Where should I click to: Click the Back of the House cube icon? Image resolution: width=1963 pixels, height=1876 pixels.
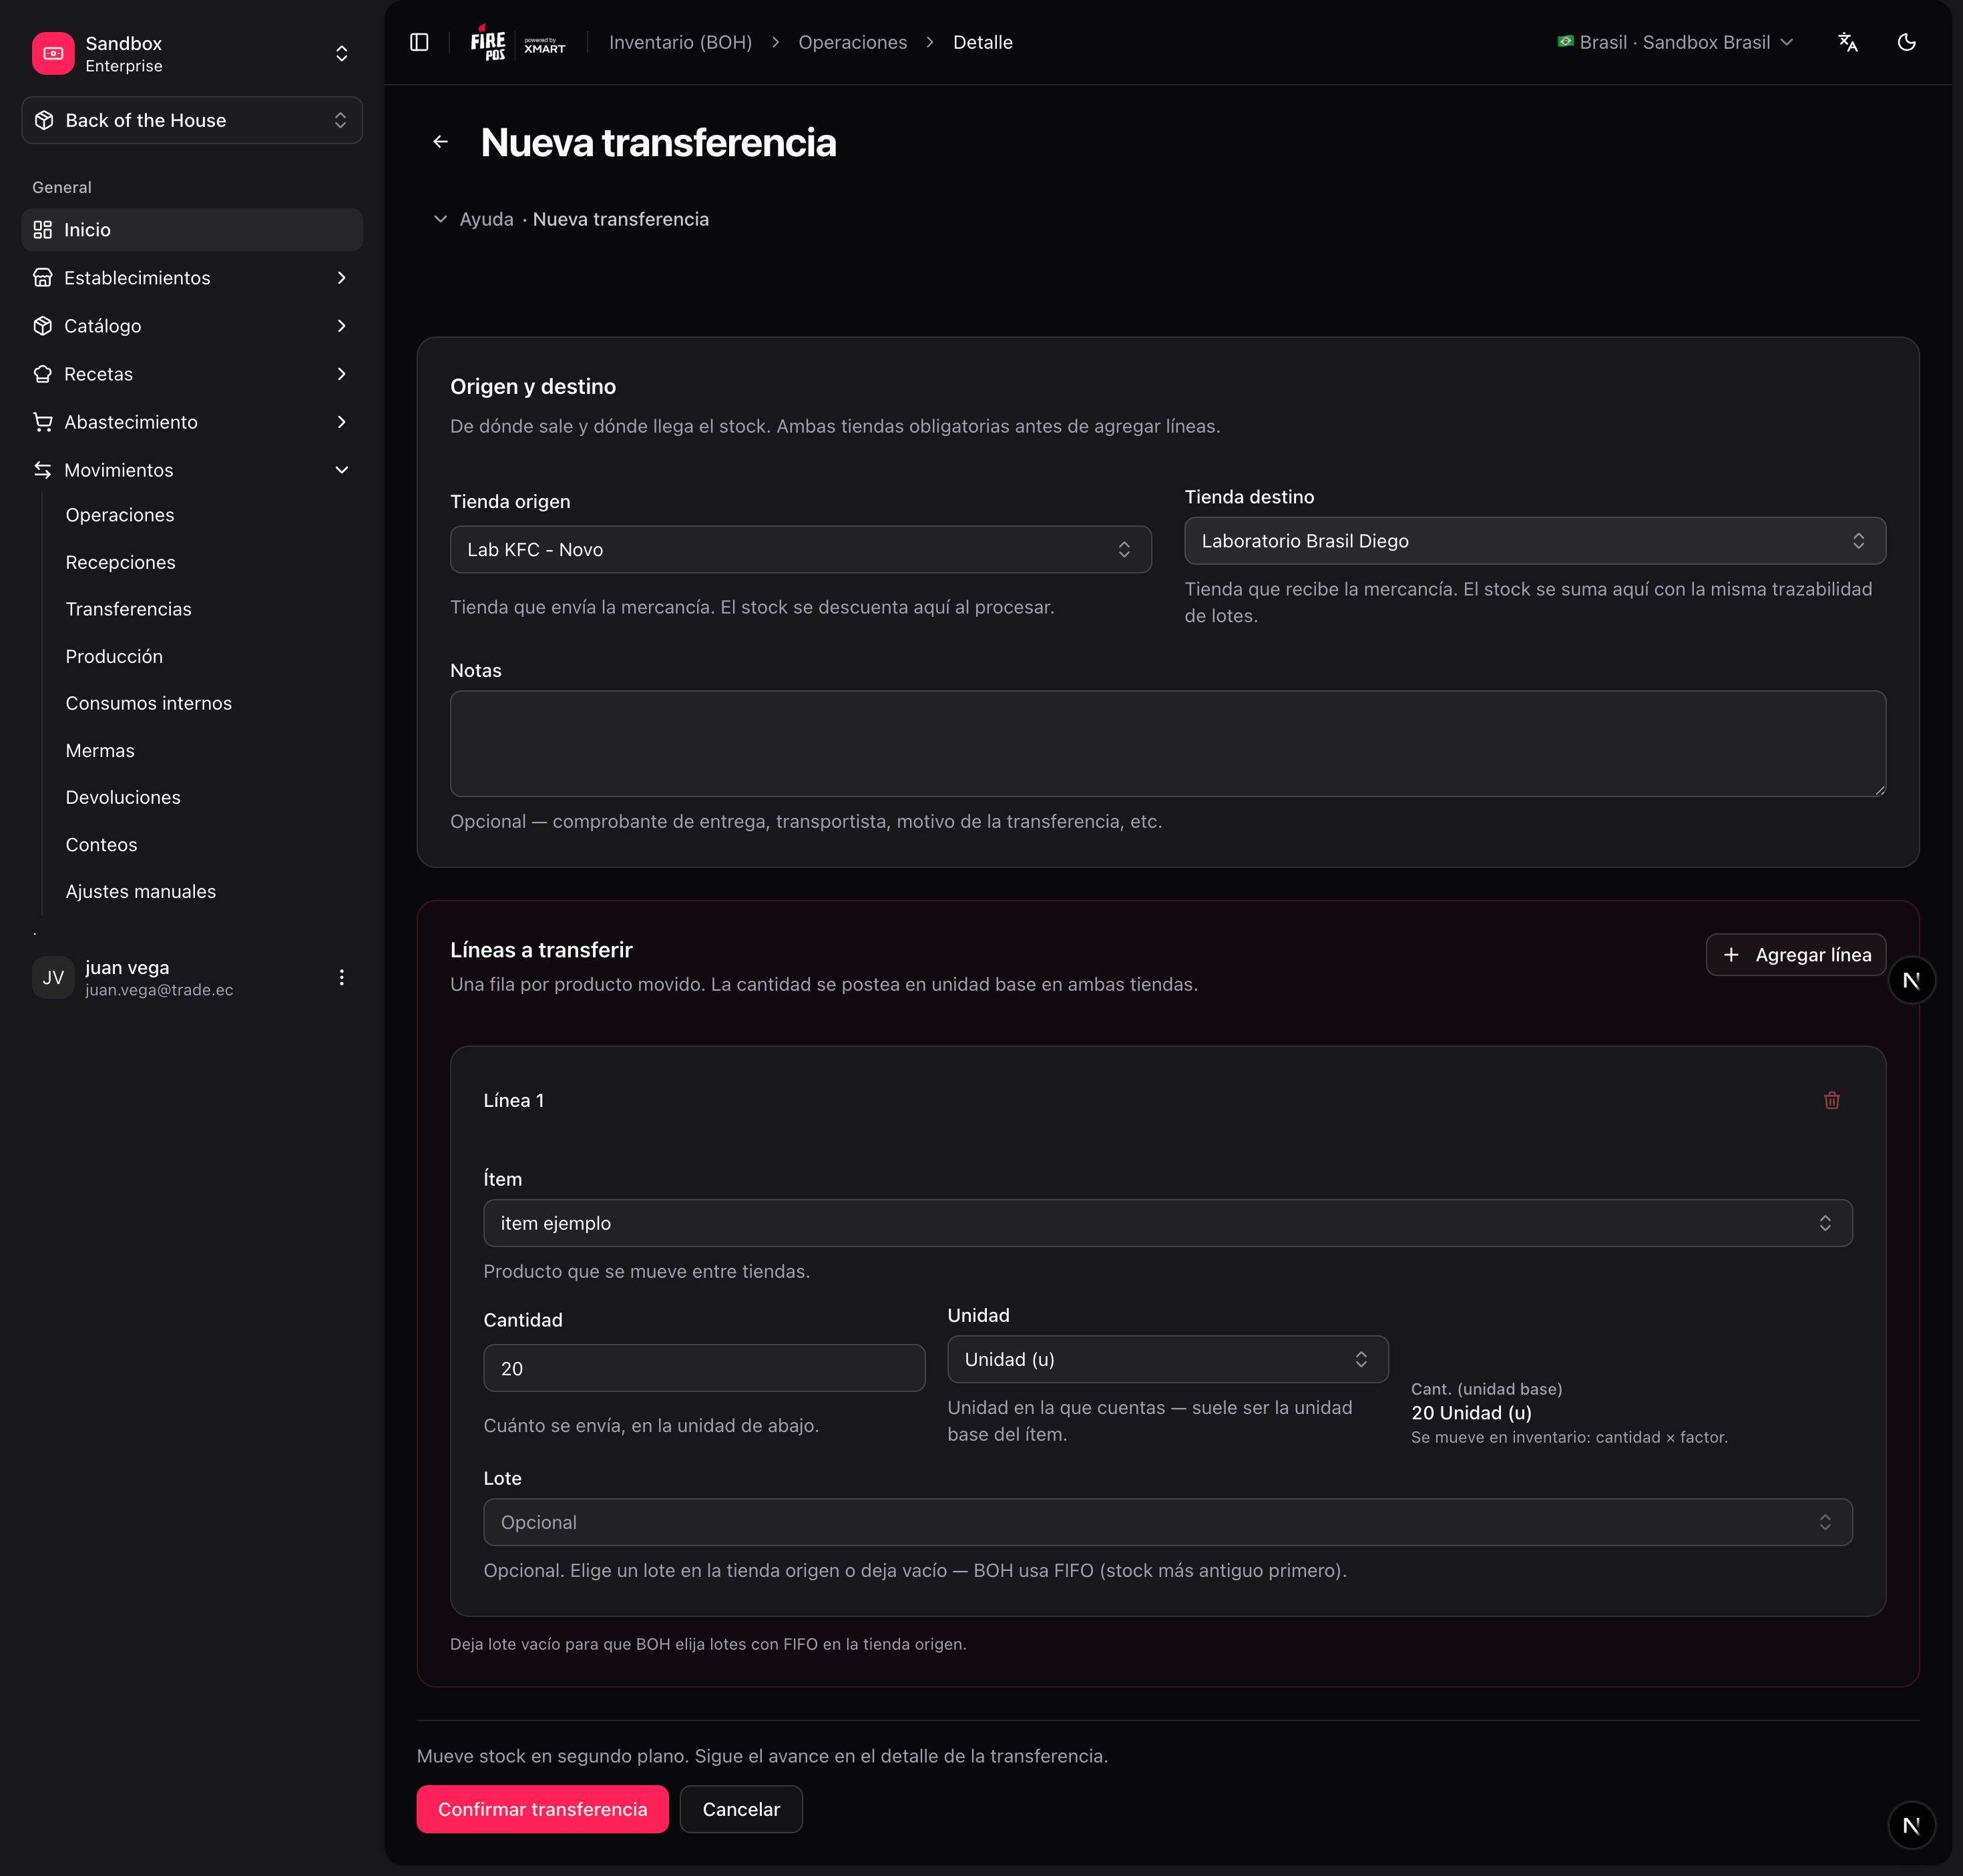point(44,120)
